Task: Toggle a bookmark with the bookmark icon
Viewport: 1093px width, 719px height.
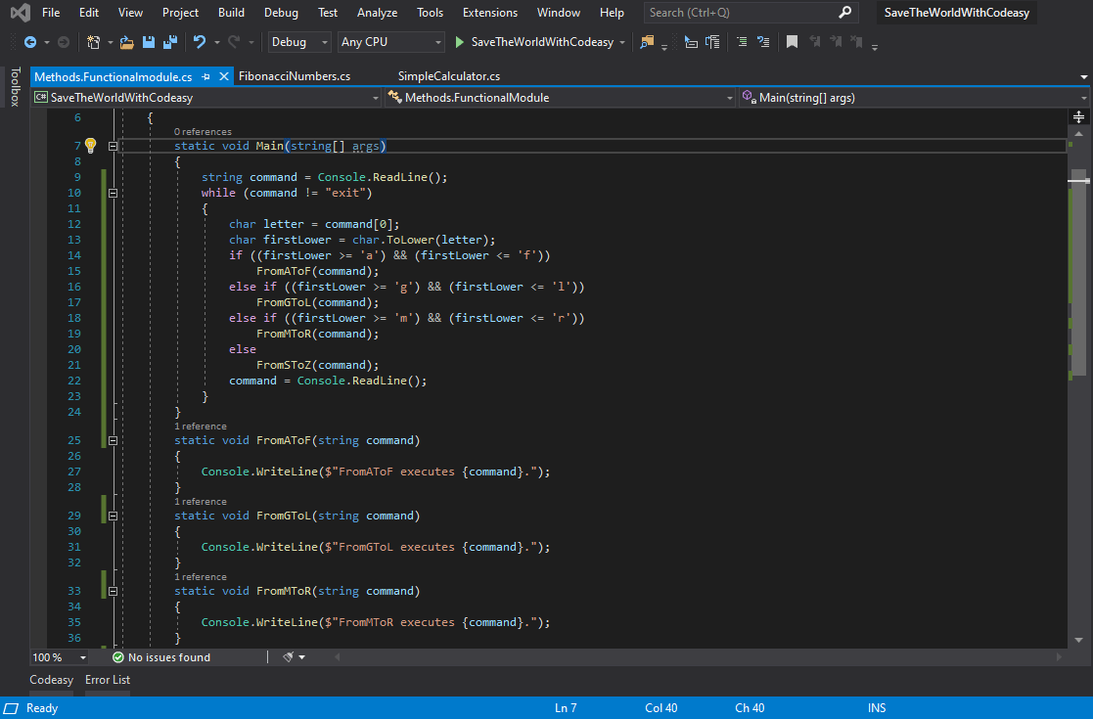Action: pos(792,42)
